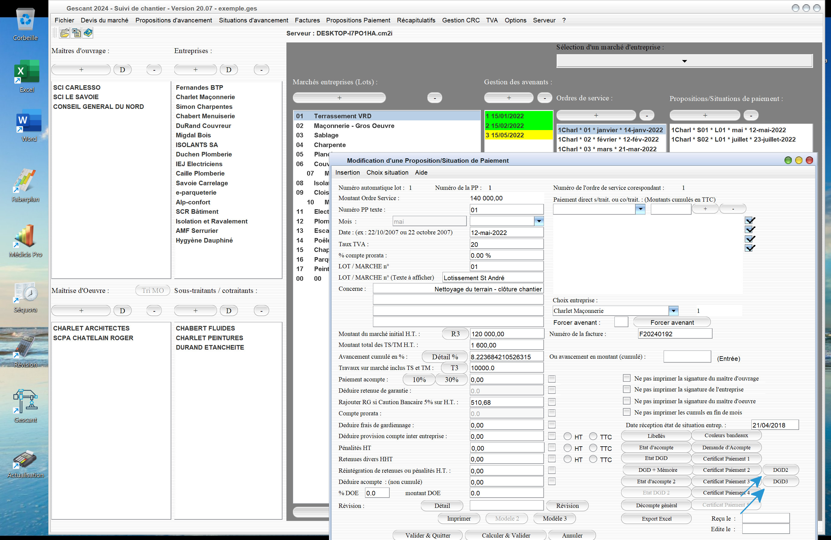The height and width of the screenshot is (540, 831).
Task: Open the Insertion menu in the dialog
Action: coord(347,173)
